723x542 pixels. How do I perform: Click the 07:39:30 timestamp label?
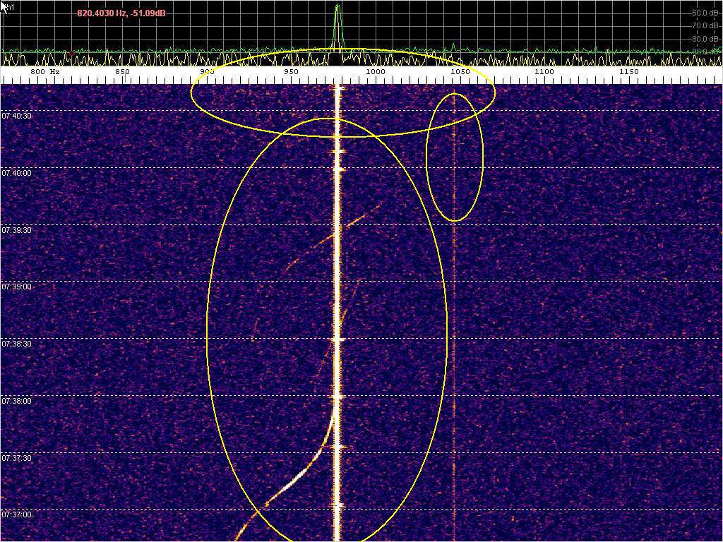(16, 230)
